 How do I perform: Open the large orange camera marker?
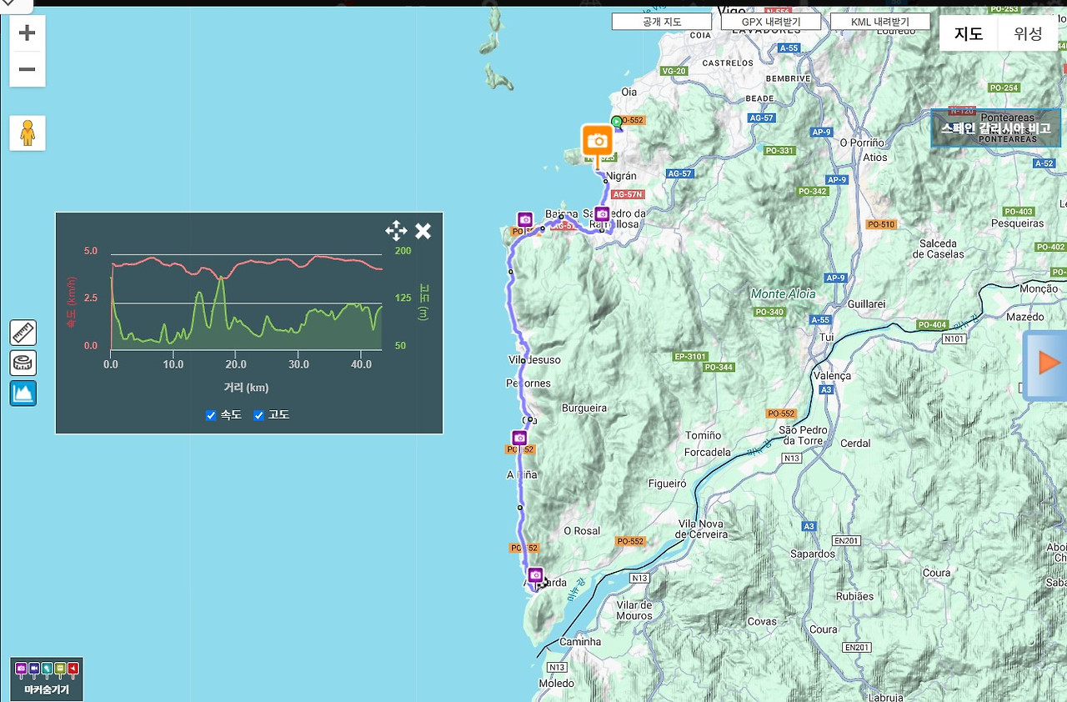tap(597, 142)
